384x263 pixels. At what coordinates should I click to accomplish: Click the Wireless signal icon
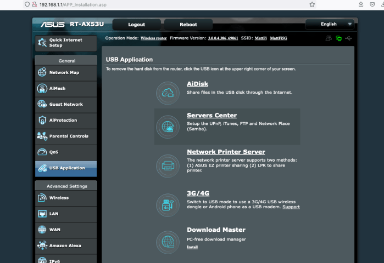[42, 198]
